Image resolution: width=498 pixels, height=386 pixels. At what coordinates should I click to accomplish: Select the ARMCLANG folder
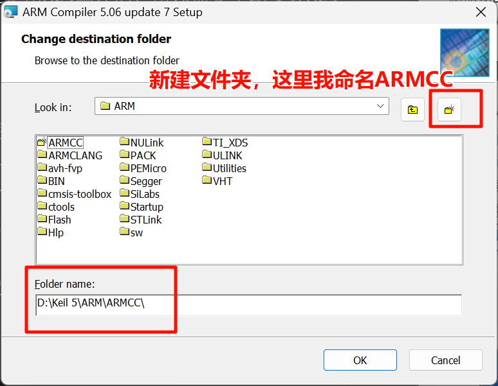pyautogui.click(x=70, y=155)
